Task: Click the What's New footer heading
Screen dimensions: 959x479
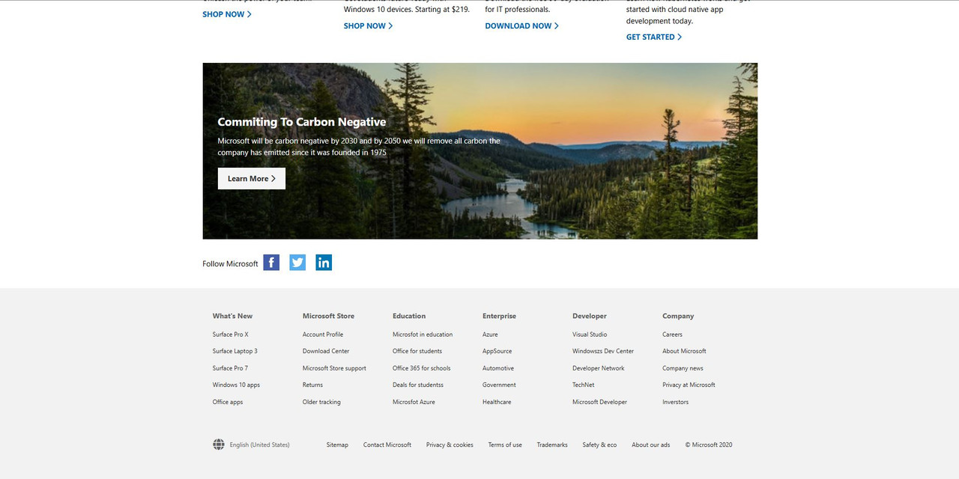Action: tap(232, 316)
